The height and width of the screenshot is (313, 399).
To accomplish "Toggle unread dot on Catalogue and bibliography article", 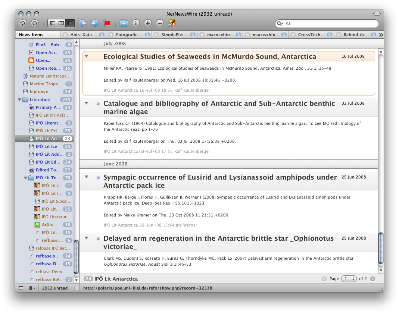I will point(98,104).
